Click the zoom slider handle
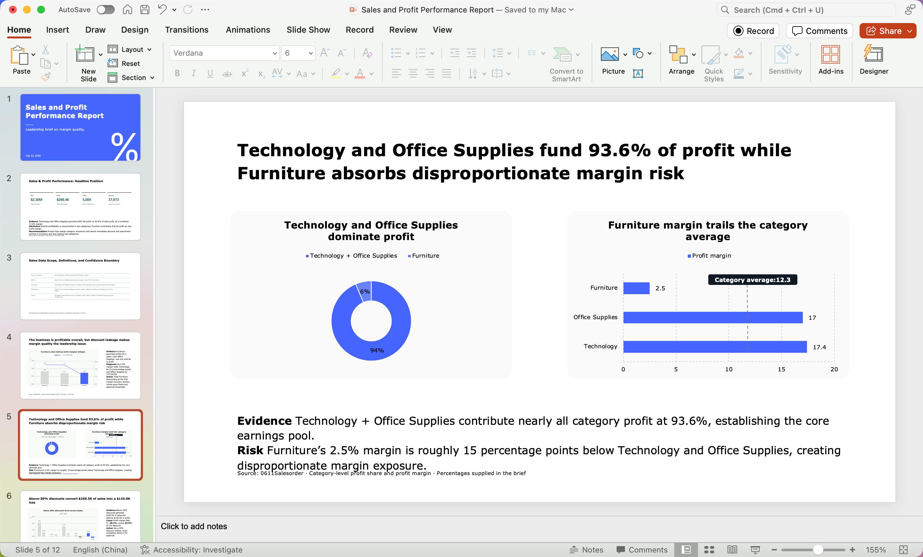 818,550
